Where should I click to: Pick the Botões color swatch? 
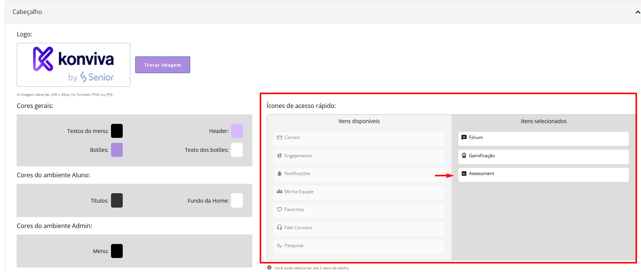coord(117,150)
